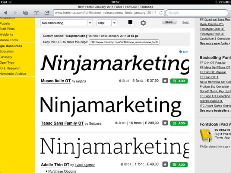Tap the share arrow icon
The image size is (231, 173).
[47, 13]
